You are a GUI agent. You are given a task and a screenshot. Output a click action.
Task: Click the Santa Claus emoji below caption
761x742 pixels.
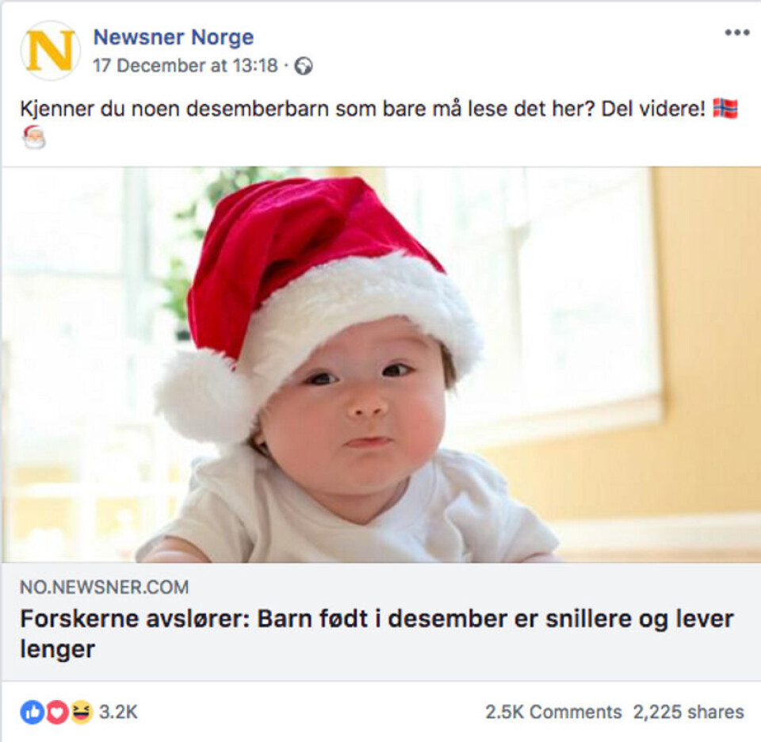[34, 137]
